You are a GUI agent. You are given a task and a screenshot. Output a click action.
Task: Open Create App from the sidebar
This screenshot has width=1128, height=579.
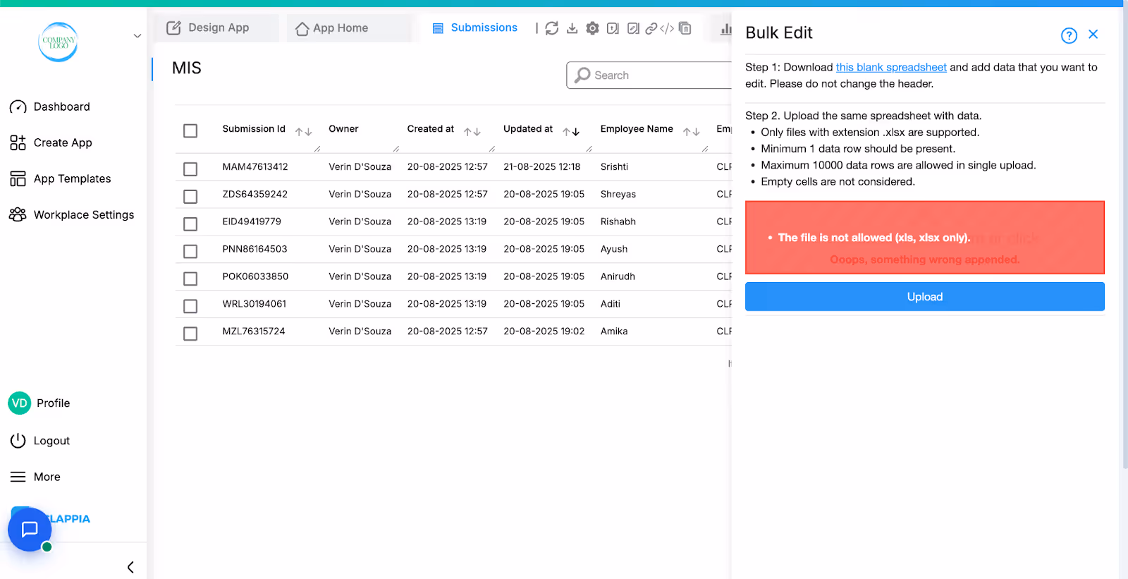[x=51, y=142]
